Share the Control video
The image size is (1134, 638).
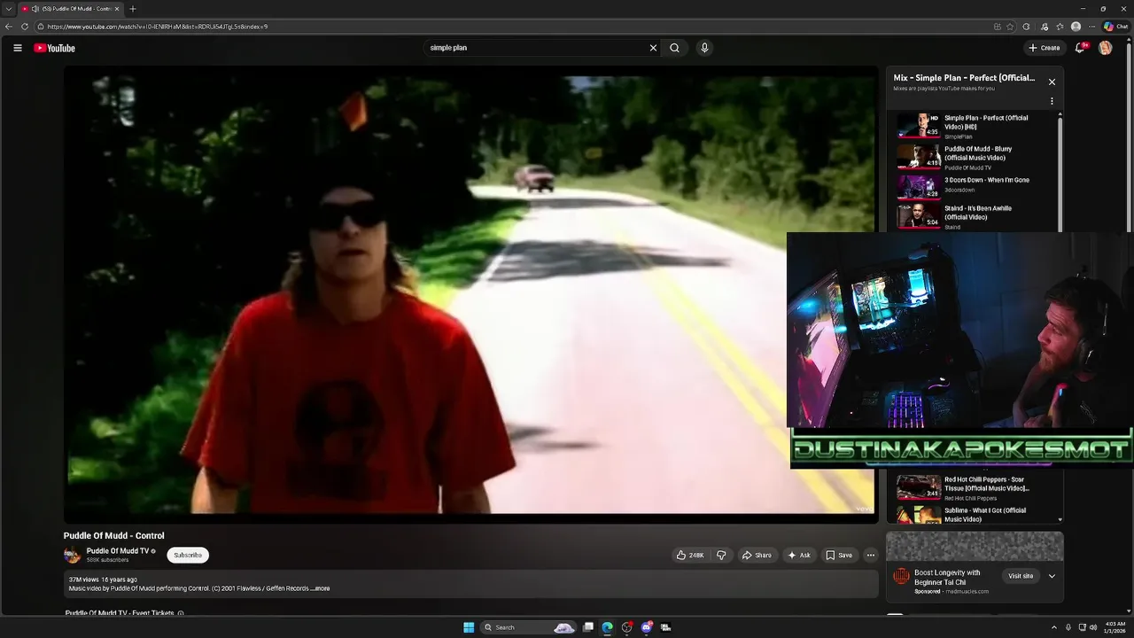point(757,556)
